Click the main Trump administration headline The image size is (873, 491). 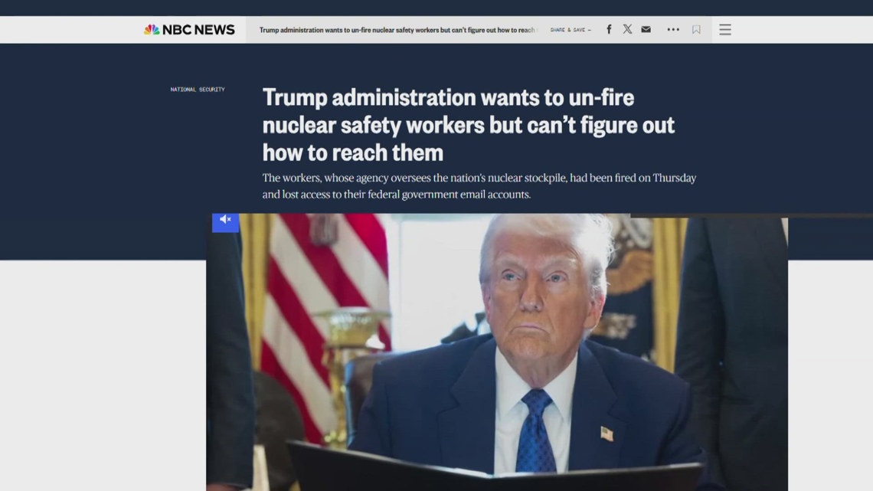point(468,125)
